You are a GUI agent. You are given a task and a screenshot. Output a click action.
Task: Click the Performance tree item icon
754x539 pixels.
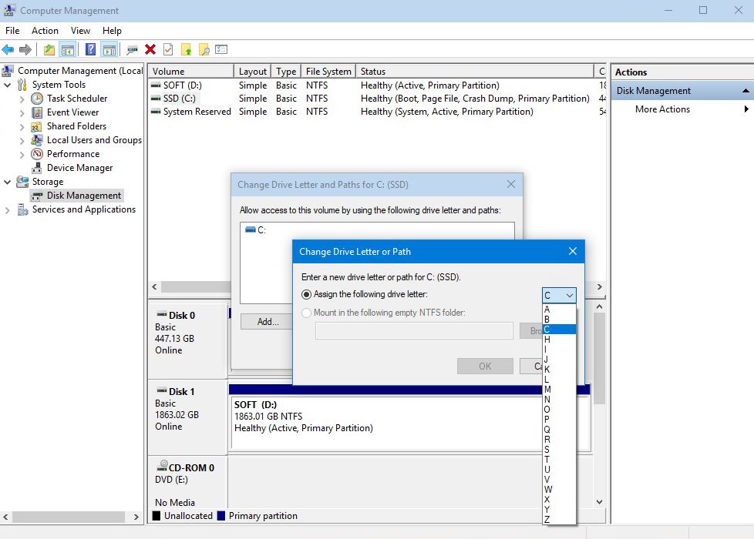click(x=37, y=154)
